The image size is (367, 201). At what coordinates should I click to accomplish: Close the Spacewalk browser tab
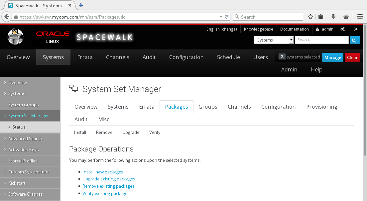(x=70, y=5)
